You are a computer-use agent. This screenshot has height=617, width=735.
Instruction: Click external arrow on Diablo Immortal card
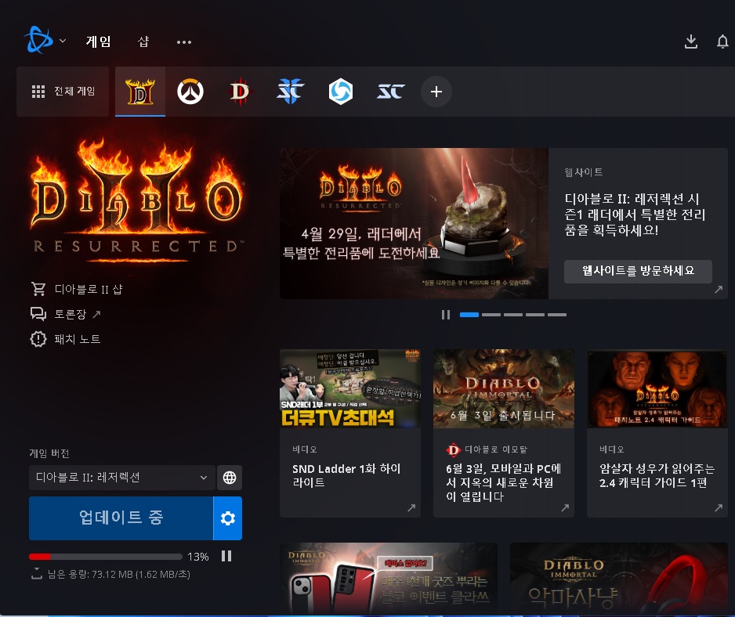click(565, 508)
